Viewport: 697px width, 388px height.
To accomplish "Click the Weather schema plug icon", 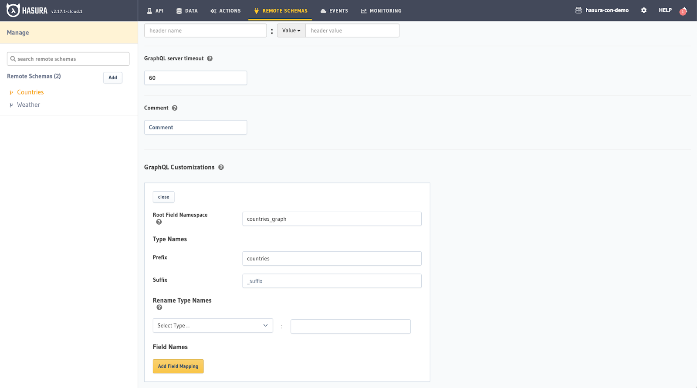I will [x=11, y=105].
